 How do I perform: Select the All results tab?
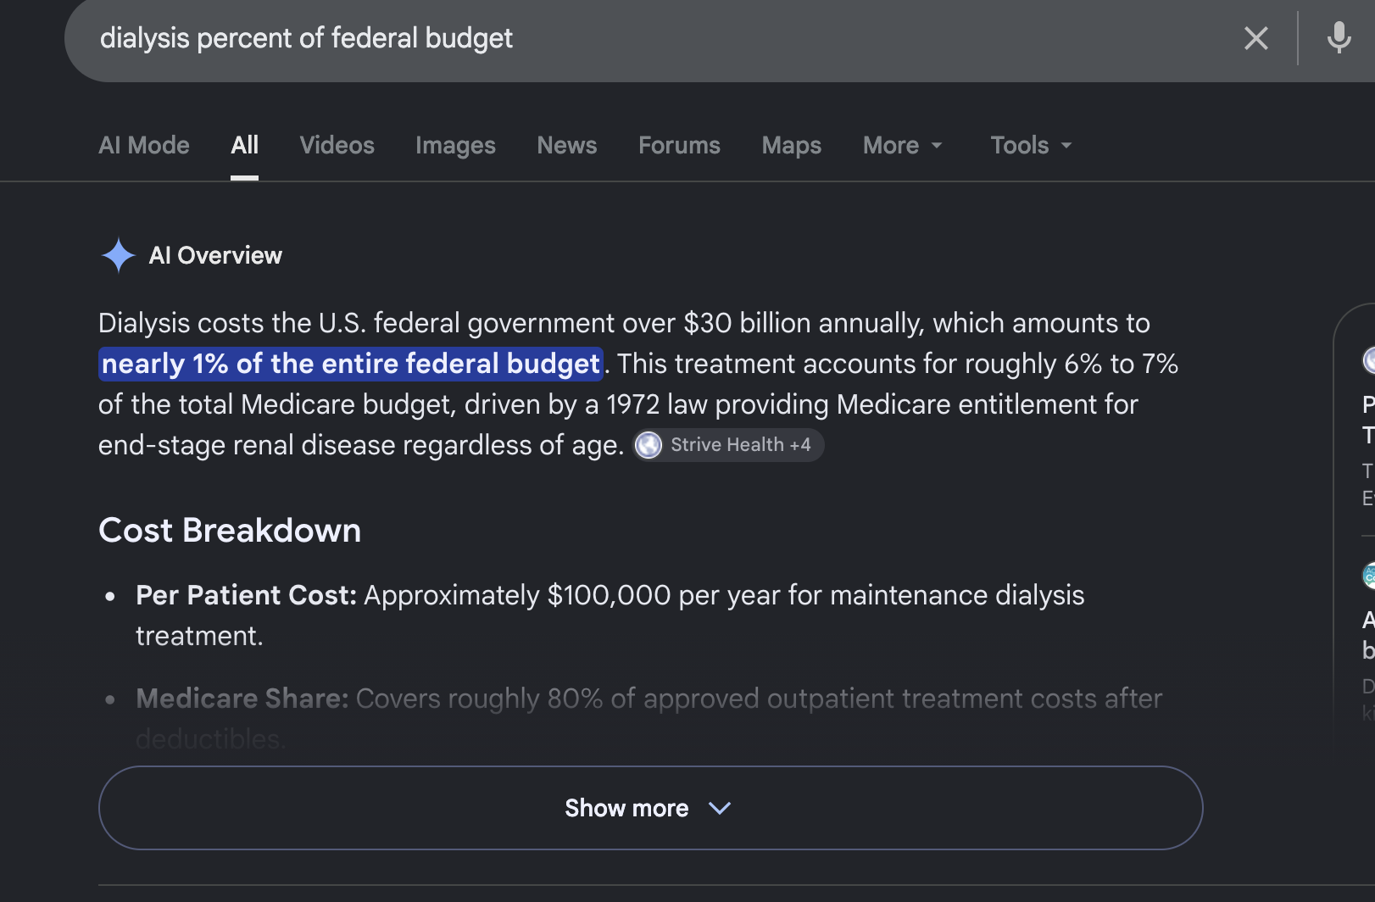pos(245,146)
